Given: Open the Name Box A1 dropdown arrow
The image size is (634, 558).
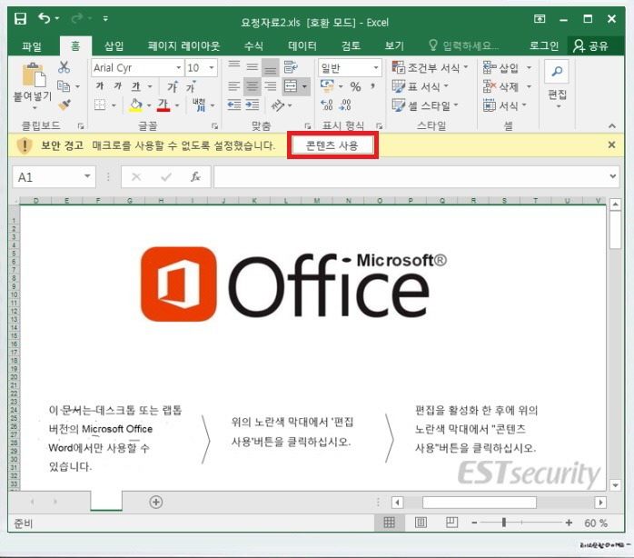Looking at the screenshot, I should coord(87,176).
